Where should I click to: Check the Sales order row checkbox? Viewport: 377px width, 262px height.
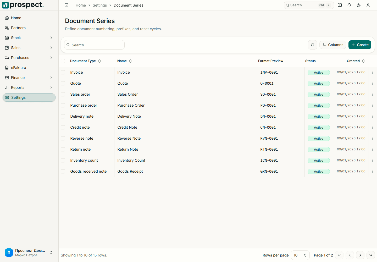63,94
